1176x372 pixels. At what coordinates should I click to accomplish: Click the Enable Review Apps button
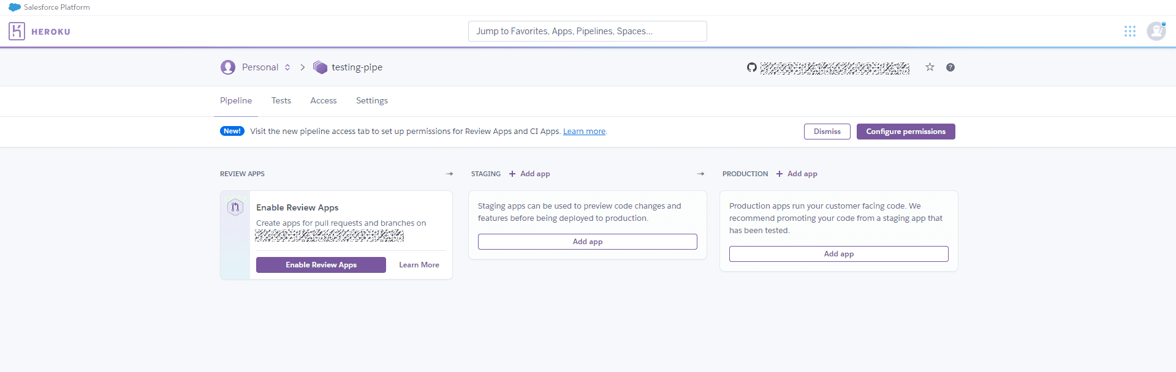point(321,265)
